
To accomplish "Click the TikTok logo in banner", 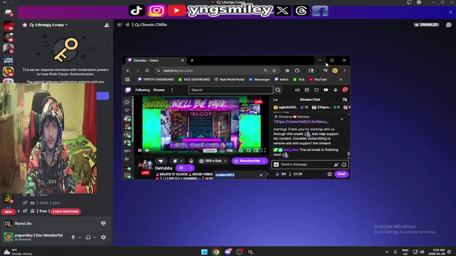I will 136,11.
